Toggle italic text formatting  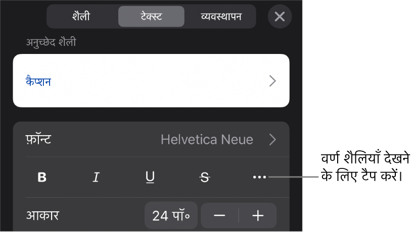click(95, 178)
